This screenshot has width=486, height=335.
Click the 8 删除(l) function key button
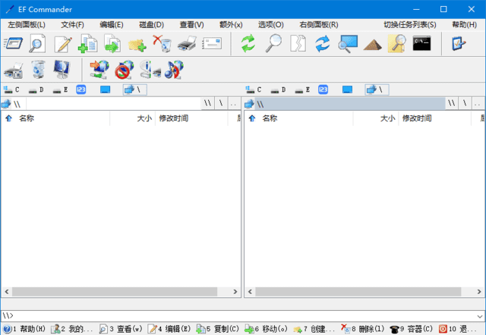pos(362,329)
